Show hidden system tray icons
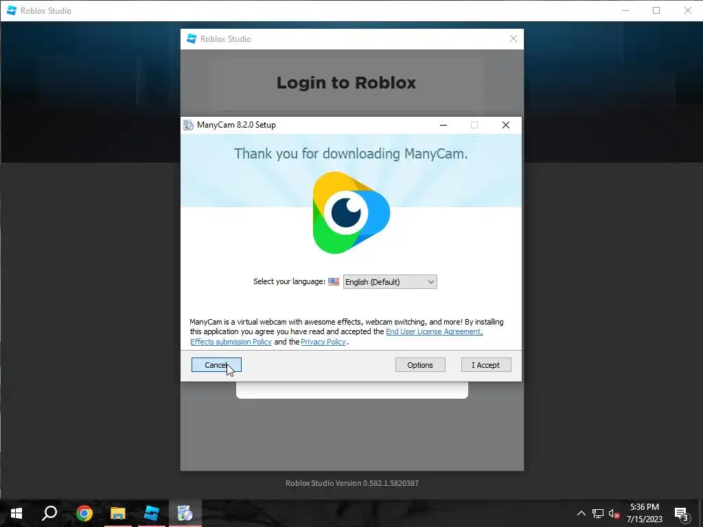703x527 pixels. tap(581, 513)
